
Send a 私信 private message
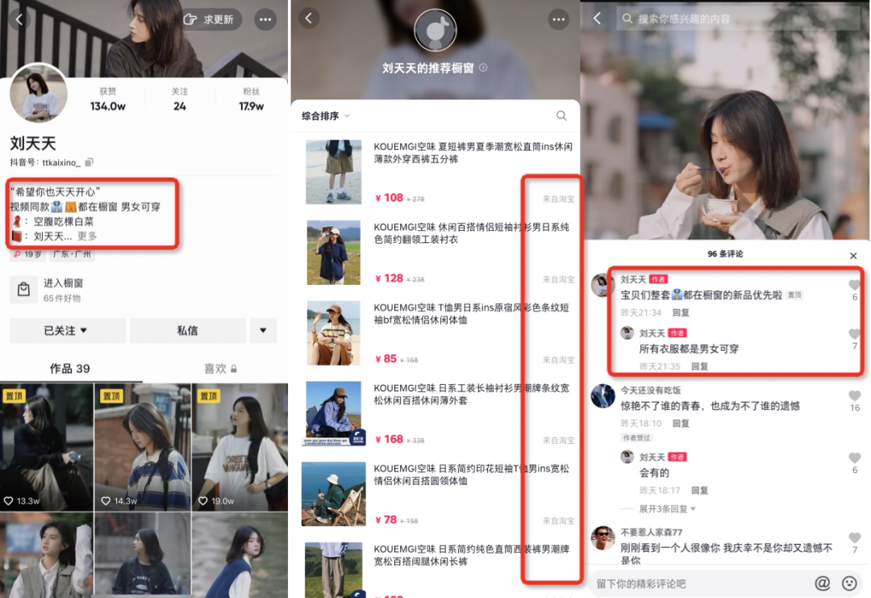click(x=188, y=331)
